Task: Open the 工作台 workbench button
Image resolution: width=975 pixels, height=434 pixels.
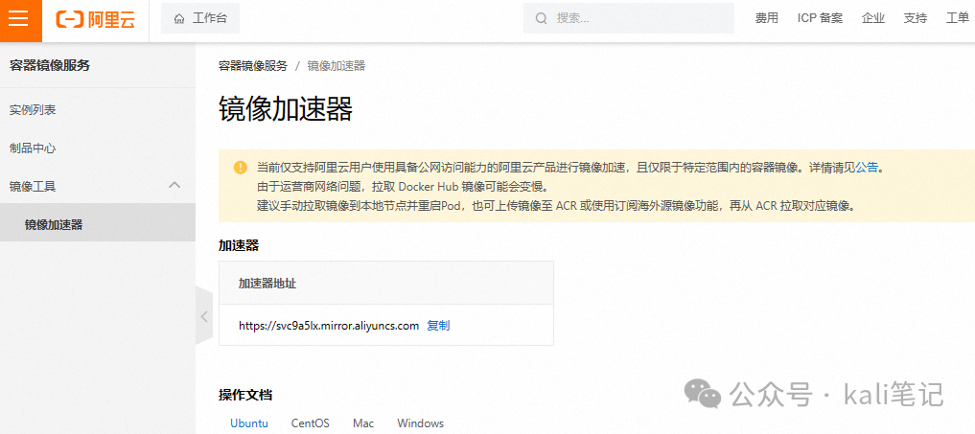Action: tap(200, 18)
